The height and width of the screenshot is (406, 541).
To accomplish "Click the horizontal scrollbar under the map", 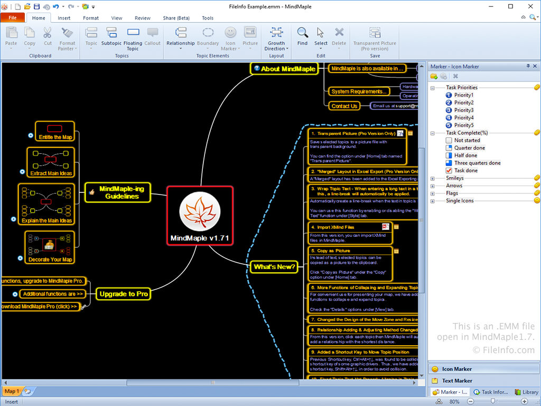I will pos(212,383).
